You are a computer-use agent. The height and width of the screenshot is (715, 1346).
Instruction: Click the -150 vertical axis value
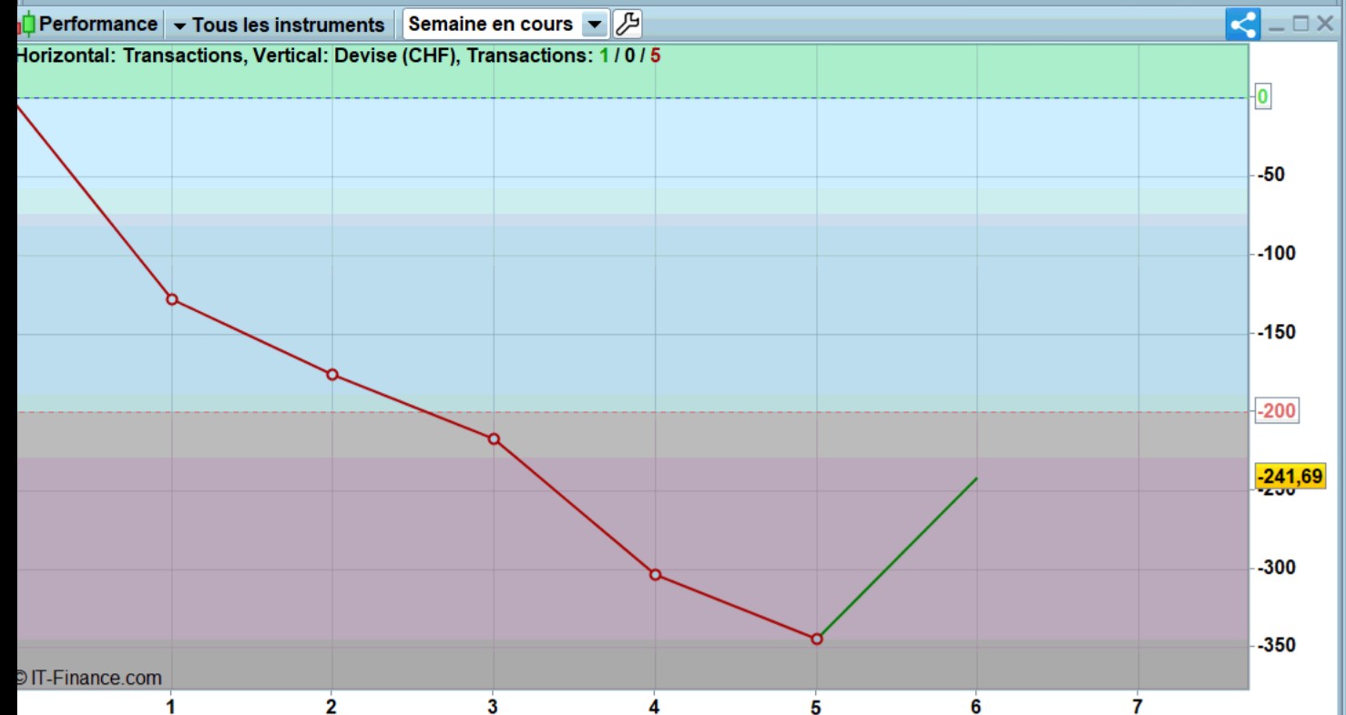pyautogui.click(x=1277, y=332)
